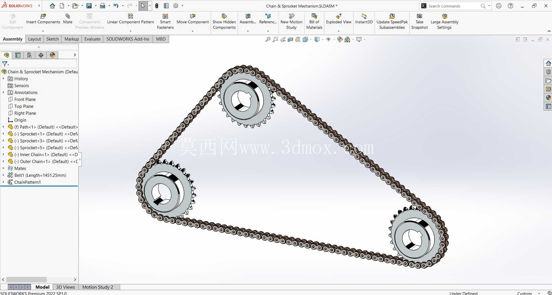Viewport: 552px width, 295px height.
Task: Click New Motion Study tool
Action: click(x=291, y=22)
